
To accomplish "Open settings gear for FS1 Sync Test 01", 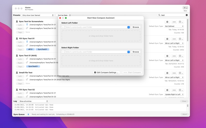I will click(x=167, y=39).
